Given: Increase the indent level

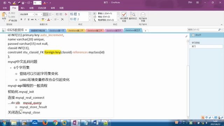Looking at the screenshot, I should tap(61, 14).
